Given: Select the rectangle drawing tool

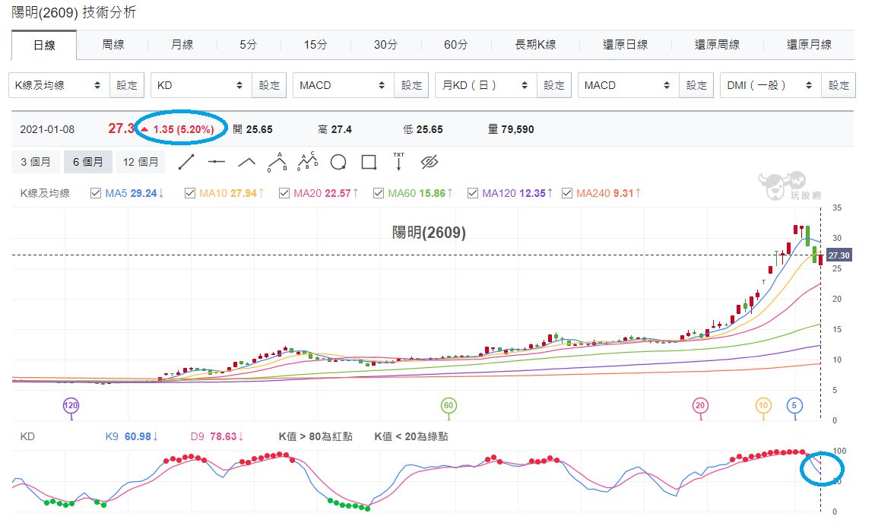Looking at the screenshot, I should click(x=369, y=163).
